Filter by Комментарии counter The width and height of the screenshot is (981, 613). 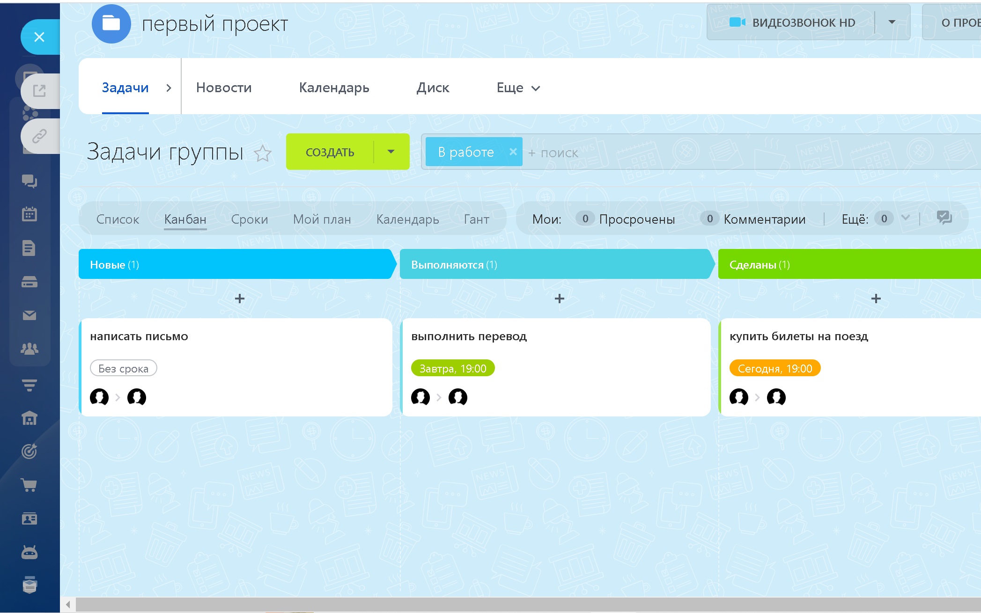tap(753, 219)
